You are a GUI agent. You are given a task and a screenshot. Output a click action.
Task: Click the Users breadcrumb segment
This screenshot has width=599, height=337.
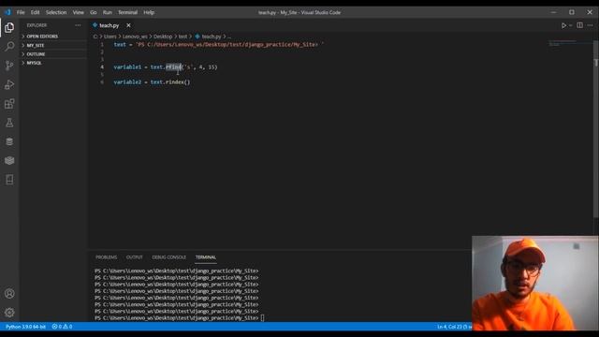(110, 37)
